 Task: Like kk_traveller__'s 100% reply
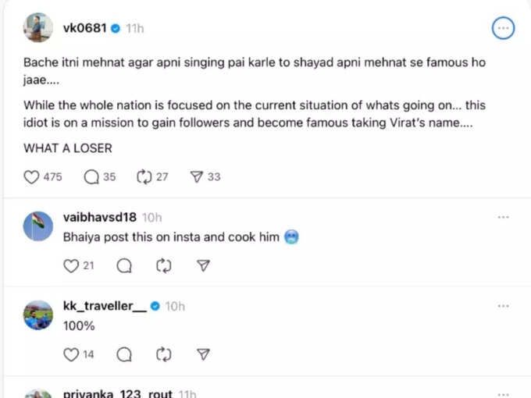pyautogui.click(x=71, y=354)
